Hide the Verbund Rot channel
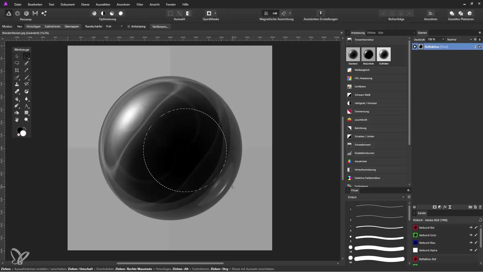 click(471, 228)
